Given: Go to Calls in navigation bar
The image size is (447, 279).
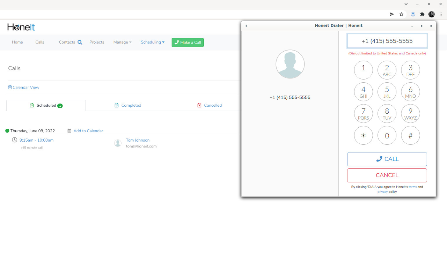Looking at the screenshot, I should click(40, 42).
